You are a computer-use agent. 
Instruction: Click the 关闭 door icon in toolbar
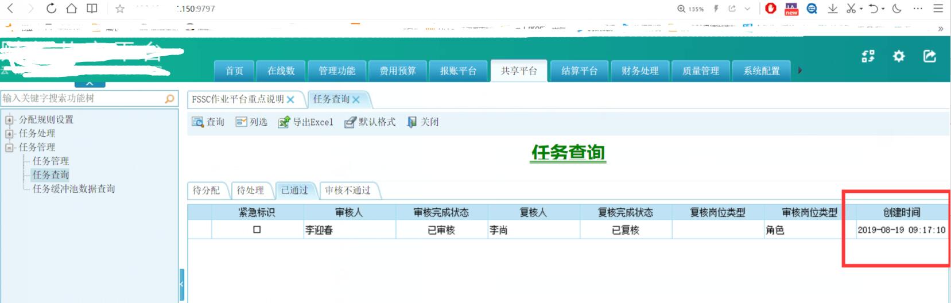pyautogui.click(x=412, y=122)
